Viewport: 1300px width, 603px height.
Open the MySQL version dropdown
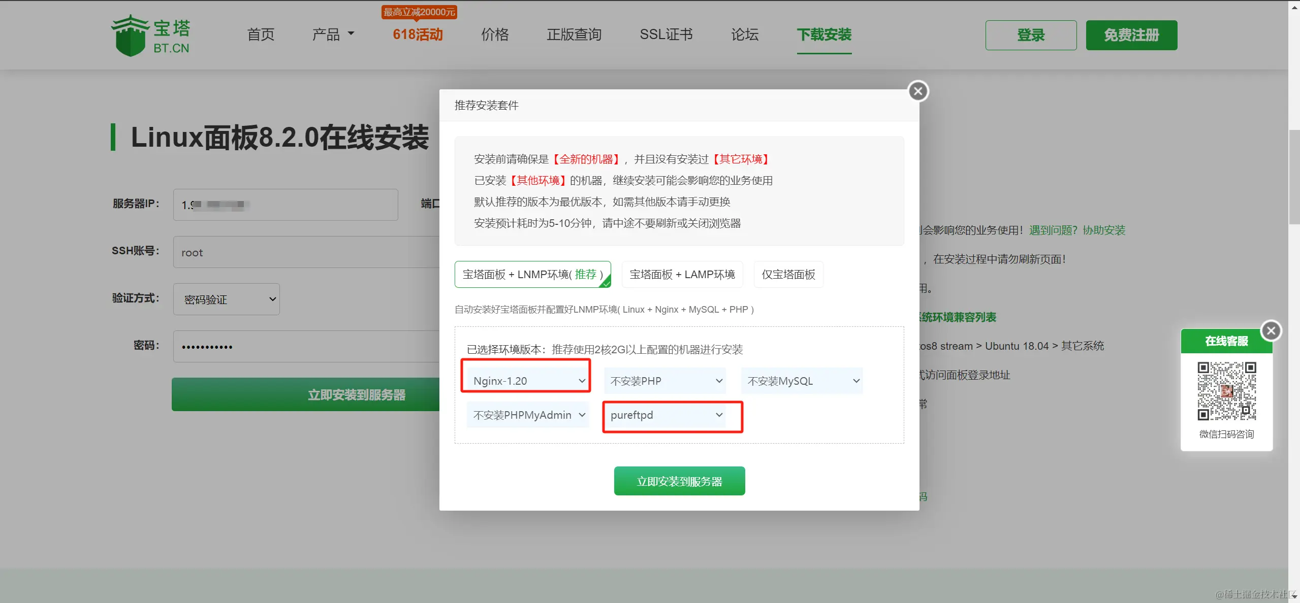tap(802, 381)
